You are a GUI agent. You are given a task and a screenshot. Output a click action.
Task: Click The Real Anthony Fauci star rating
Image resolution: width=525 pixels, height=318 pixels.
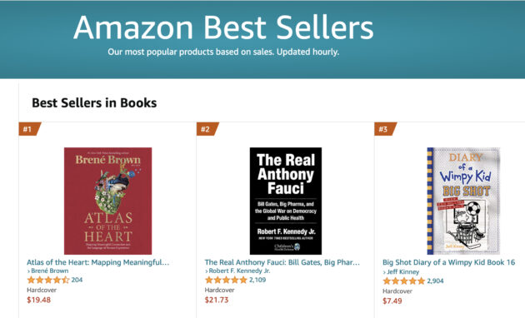[x=226, y=280]
